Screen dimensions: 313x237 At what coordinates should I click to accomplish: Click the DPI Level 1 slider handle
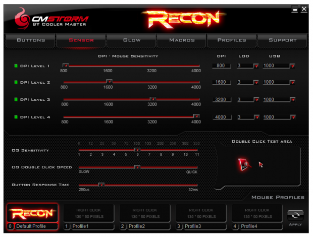tap(66, 65)
